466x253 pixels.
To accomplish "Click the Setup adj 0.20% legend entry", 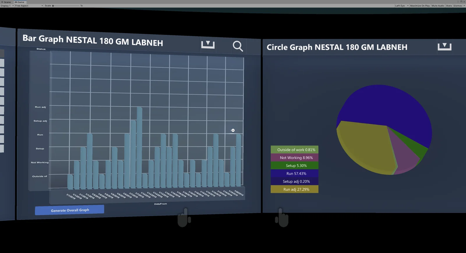I will point(294,181).
